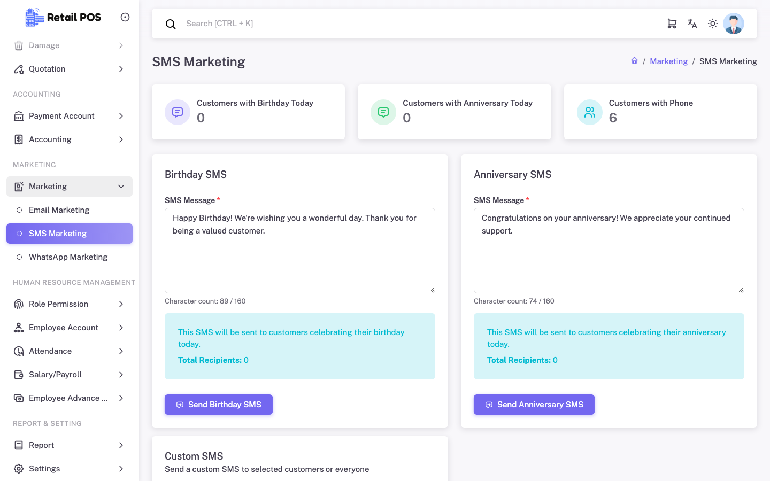770x481 pixels.
Task: Expand the Employee Advance chevron
Action: click(121, 398)
